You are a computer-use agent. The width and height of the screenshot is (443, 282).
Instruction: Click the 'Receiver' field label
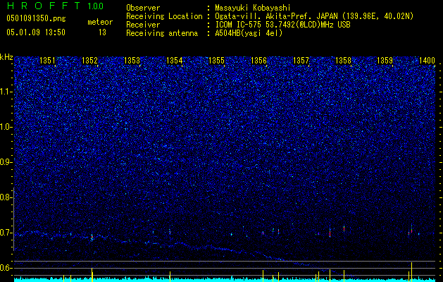pos(143,25)
